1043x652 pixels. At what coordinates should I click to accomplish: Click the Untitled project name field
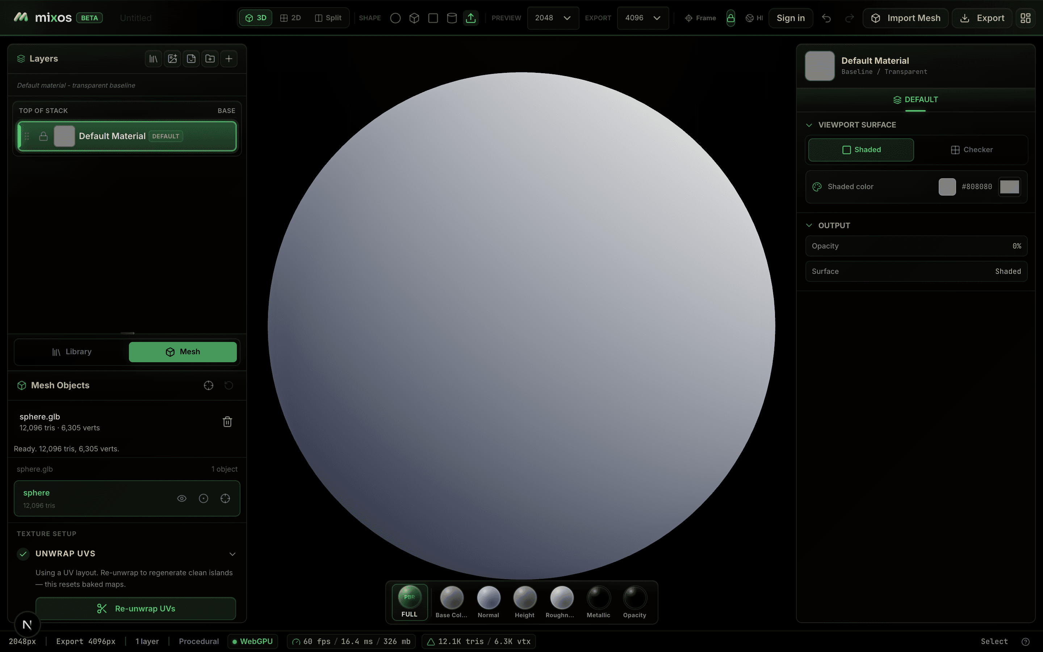point(136,18)
